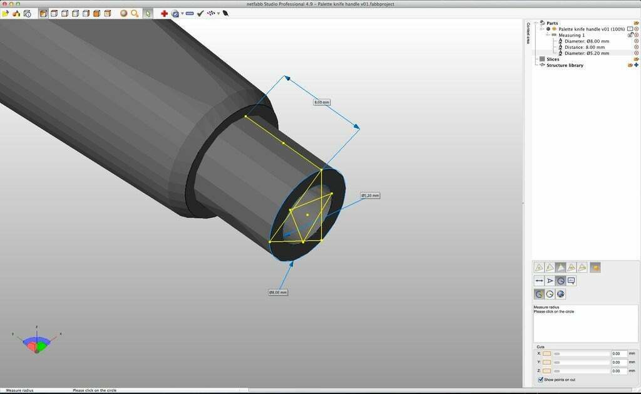Select Distance 8.00 mm measurement row
641x394 pixels.
click(x=584, y=48)
